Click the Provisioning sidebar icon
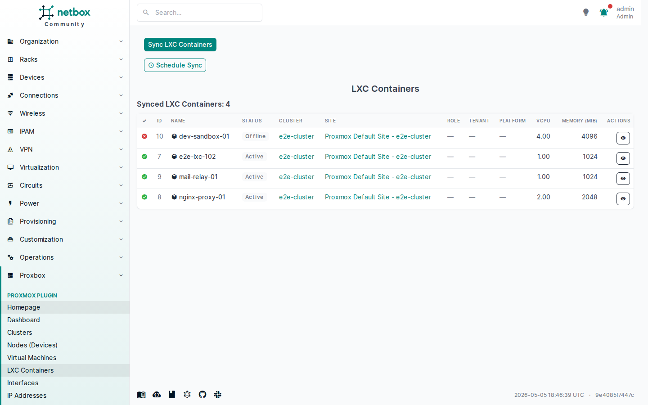 [x=10, y=221]
